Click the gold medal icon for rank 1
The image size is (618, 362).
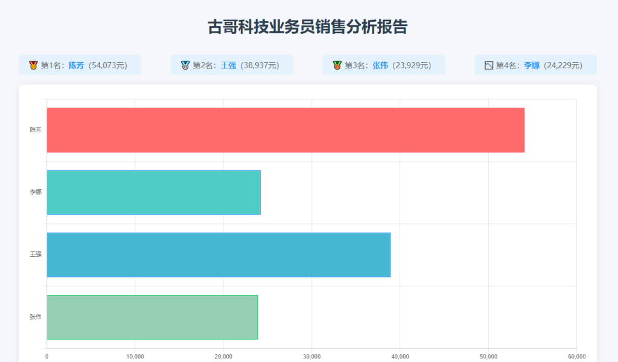click(x=33, y=65)
